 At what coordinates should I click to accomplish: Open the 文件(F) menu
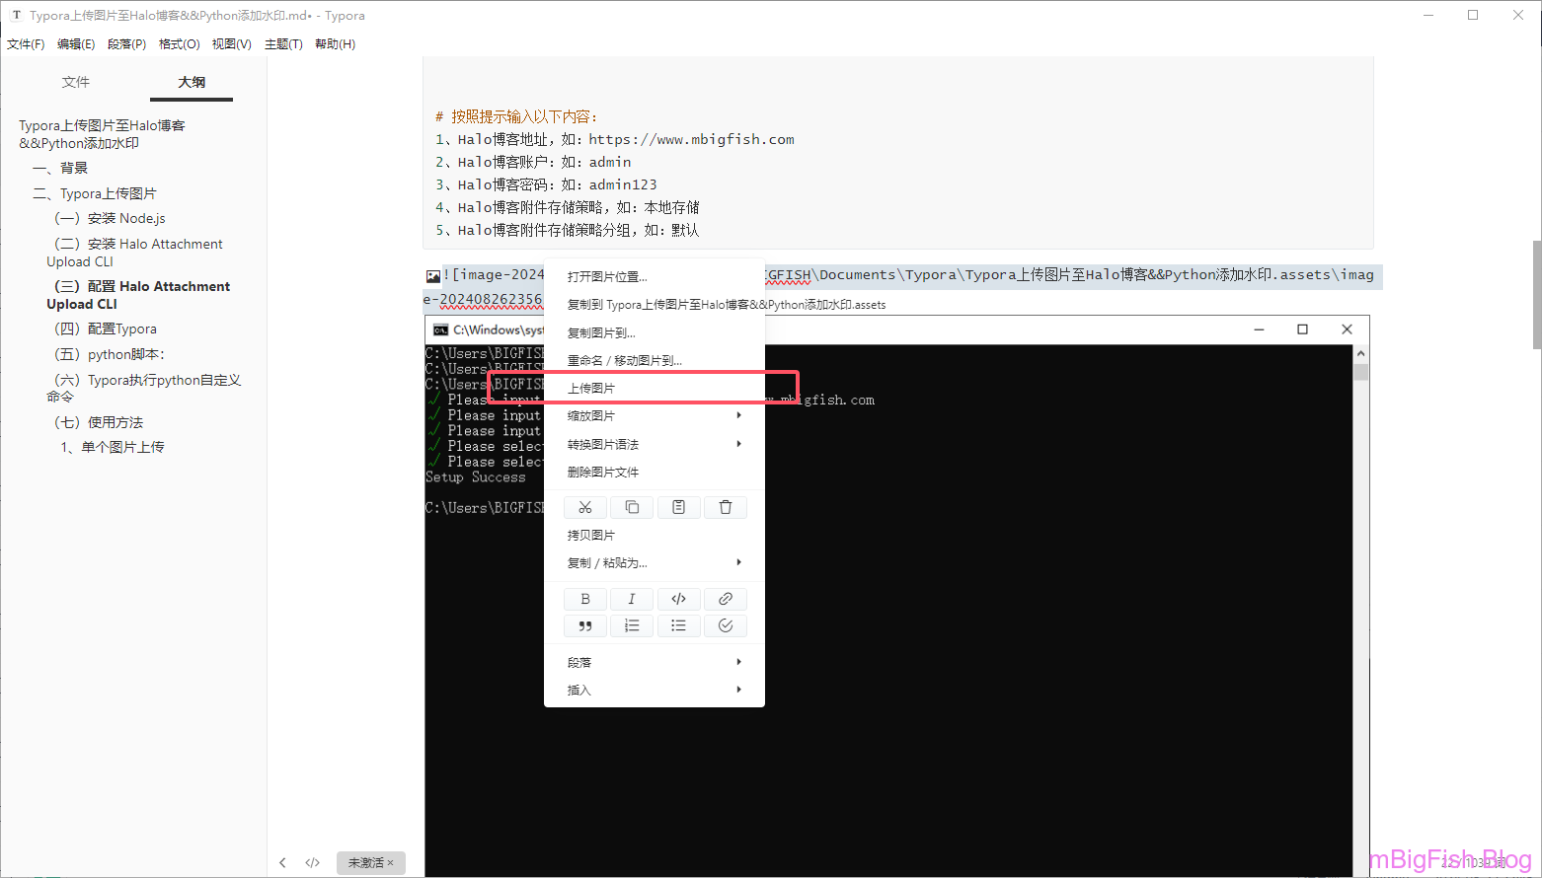coord(26,44)
